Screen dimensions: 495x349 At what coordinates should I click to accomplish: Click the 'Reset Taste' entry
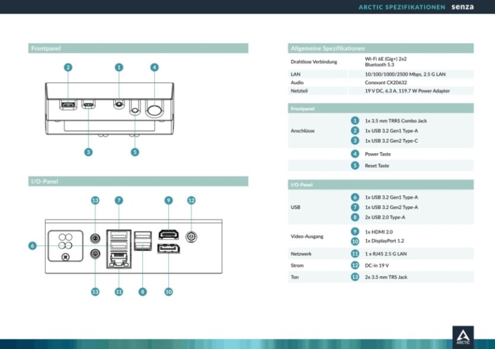[x=377, y=166]
